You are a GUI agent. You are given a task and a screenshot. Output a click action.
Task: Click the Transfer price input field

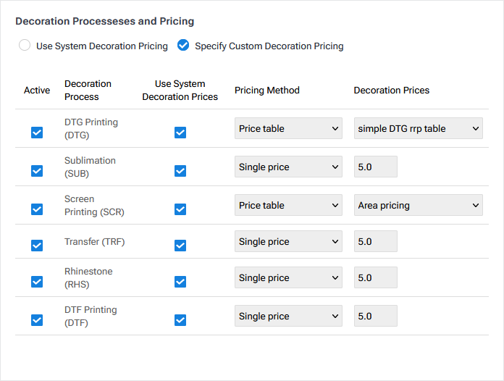coord(376,241)
